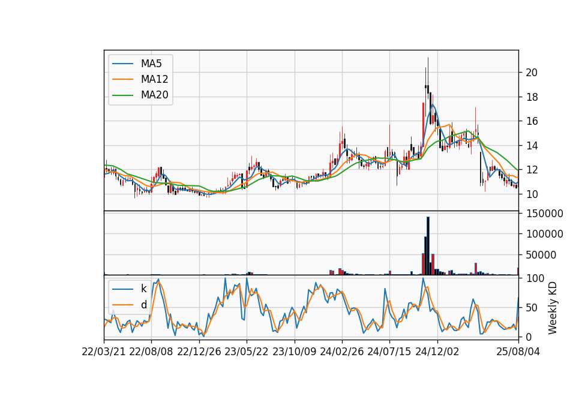Click the 24/12/02 date tick label
Image resolution: width=576 pixels, height=414 pixels.
point(437,352)
